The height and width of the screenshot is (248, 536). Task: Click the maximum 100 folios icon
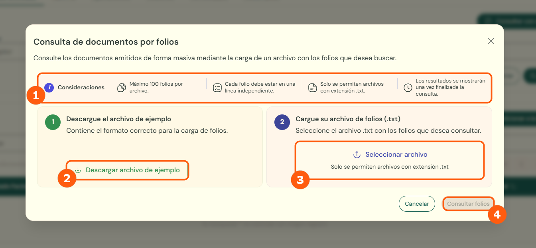122,88
